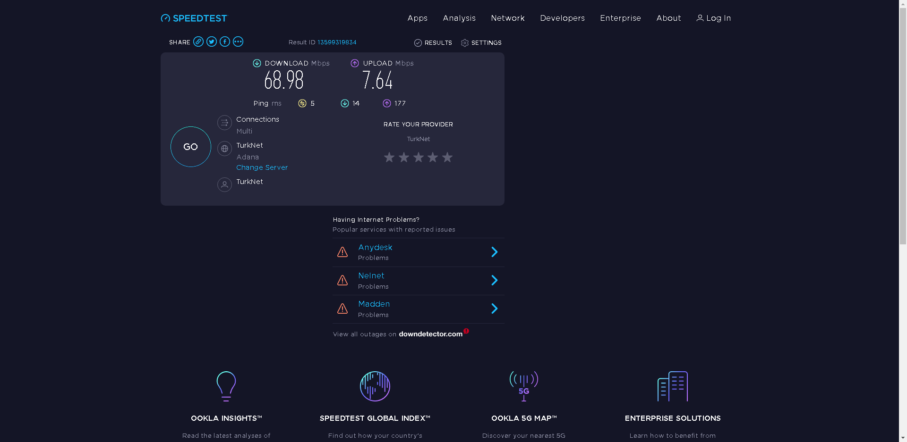The height and width of the screenshot is (442, 907).
Task: Click OOKLA 5G MAP heading
Action: pyautogui.click(x=524, y=418)
